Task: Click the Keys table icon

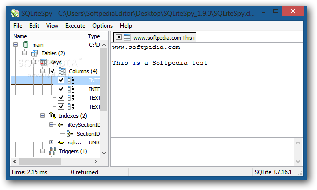Action: pos(43,62)
